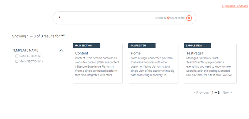Viewport: 249px width, 119px height.
Task: Click the TEMPLATE NAME facet heading
Action: [x=25, y=50]
